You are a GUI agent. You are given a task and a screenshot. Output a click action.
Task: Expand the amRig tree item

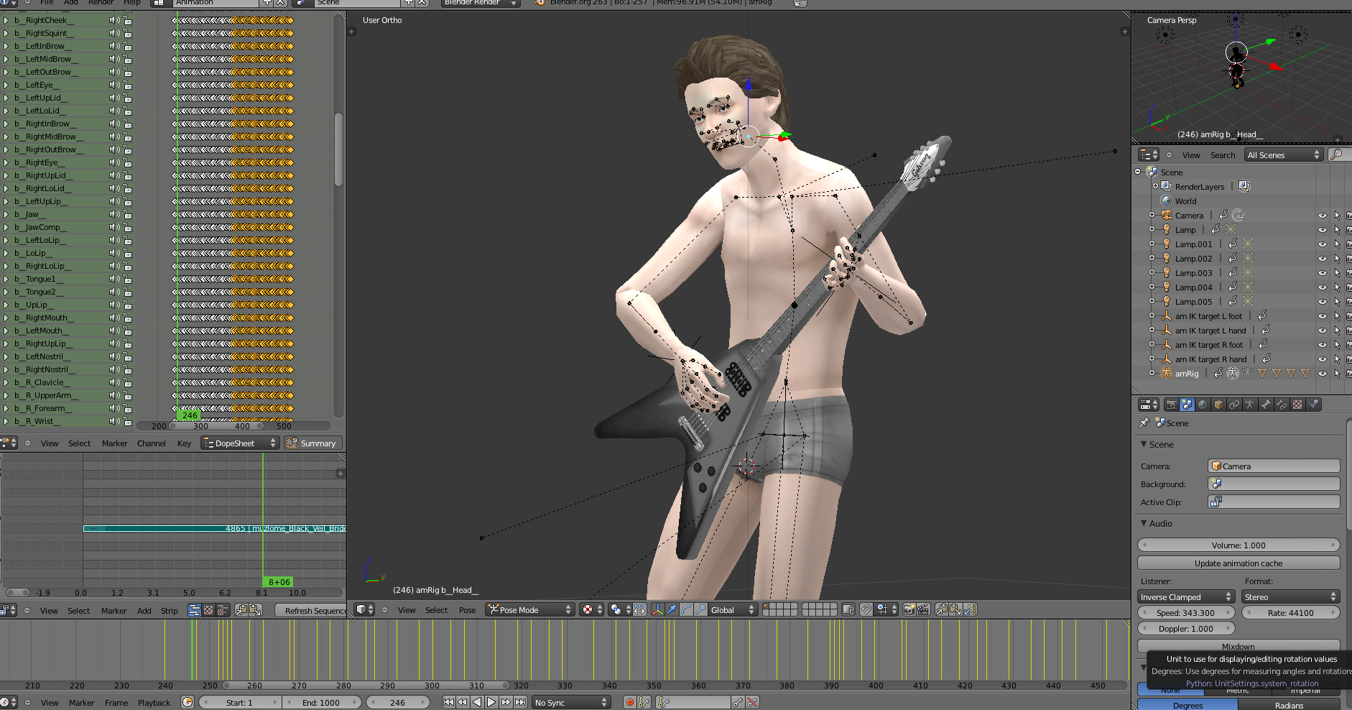[x=1152, y=374]
